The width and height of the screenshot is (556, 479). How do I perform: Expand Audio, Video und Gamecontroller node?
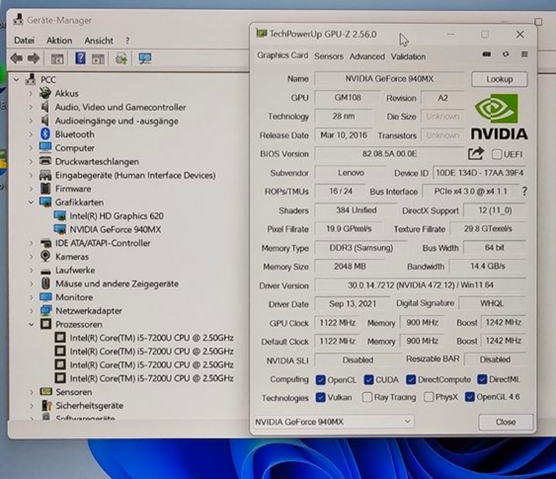[x=31, y=107]
